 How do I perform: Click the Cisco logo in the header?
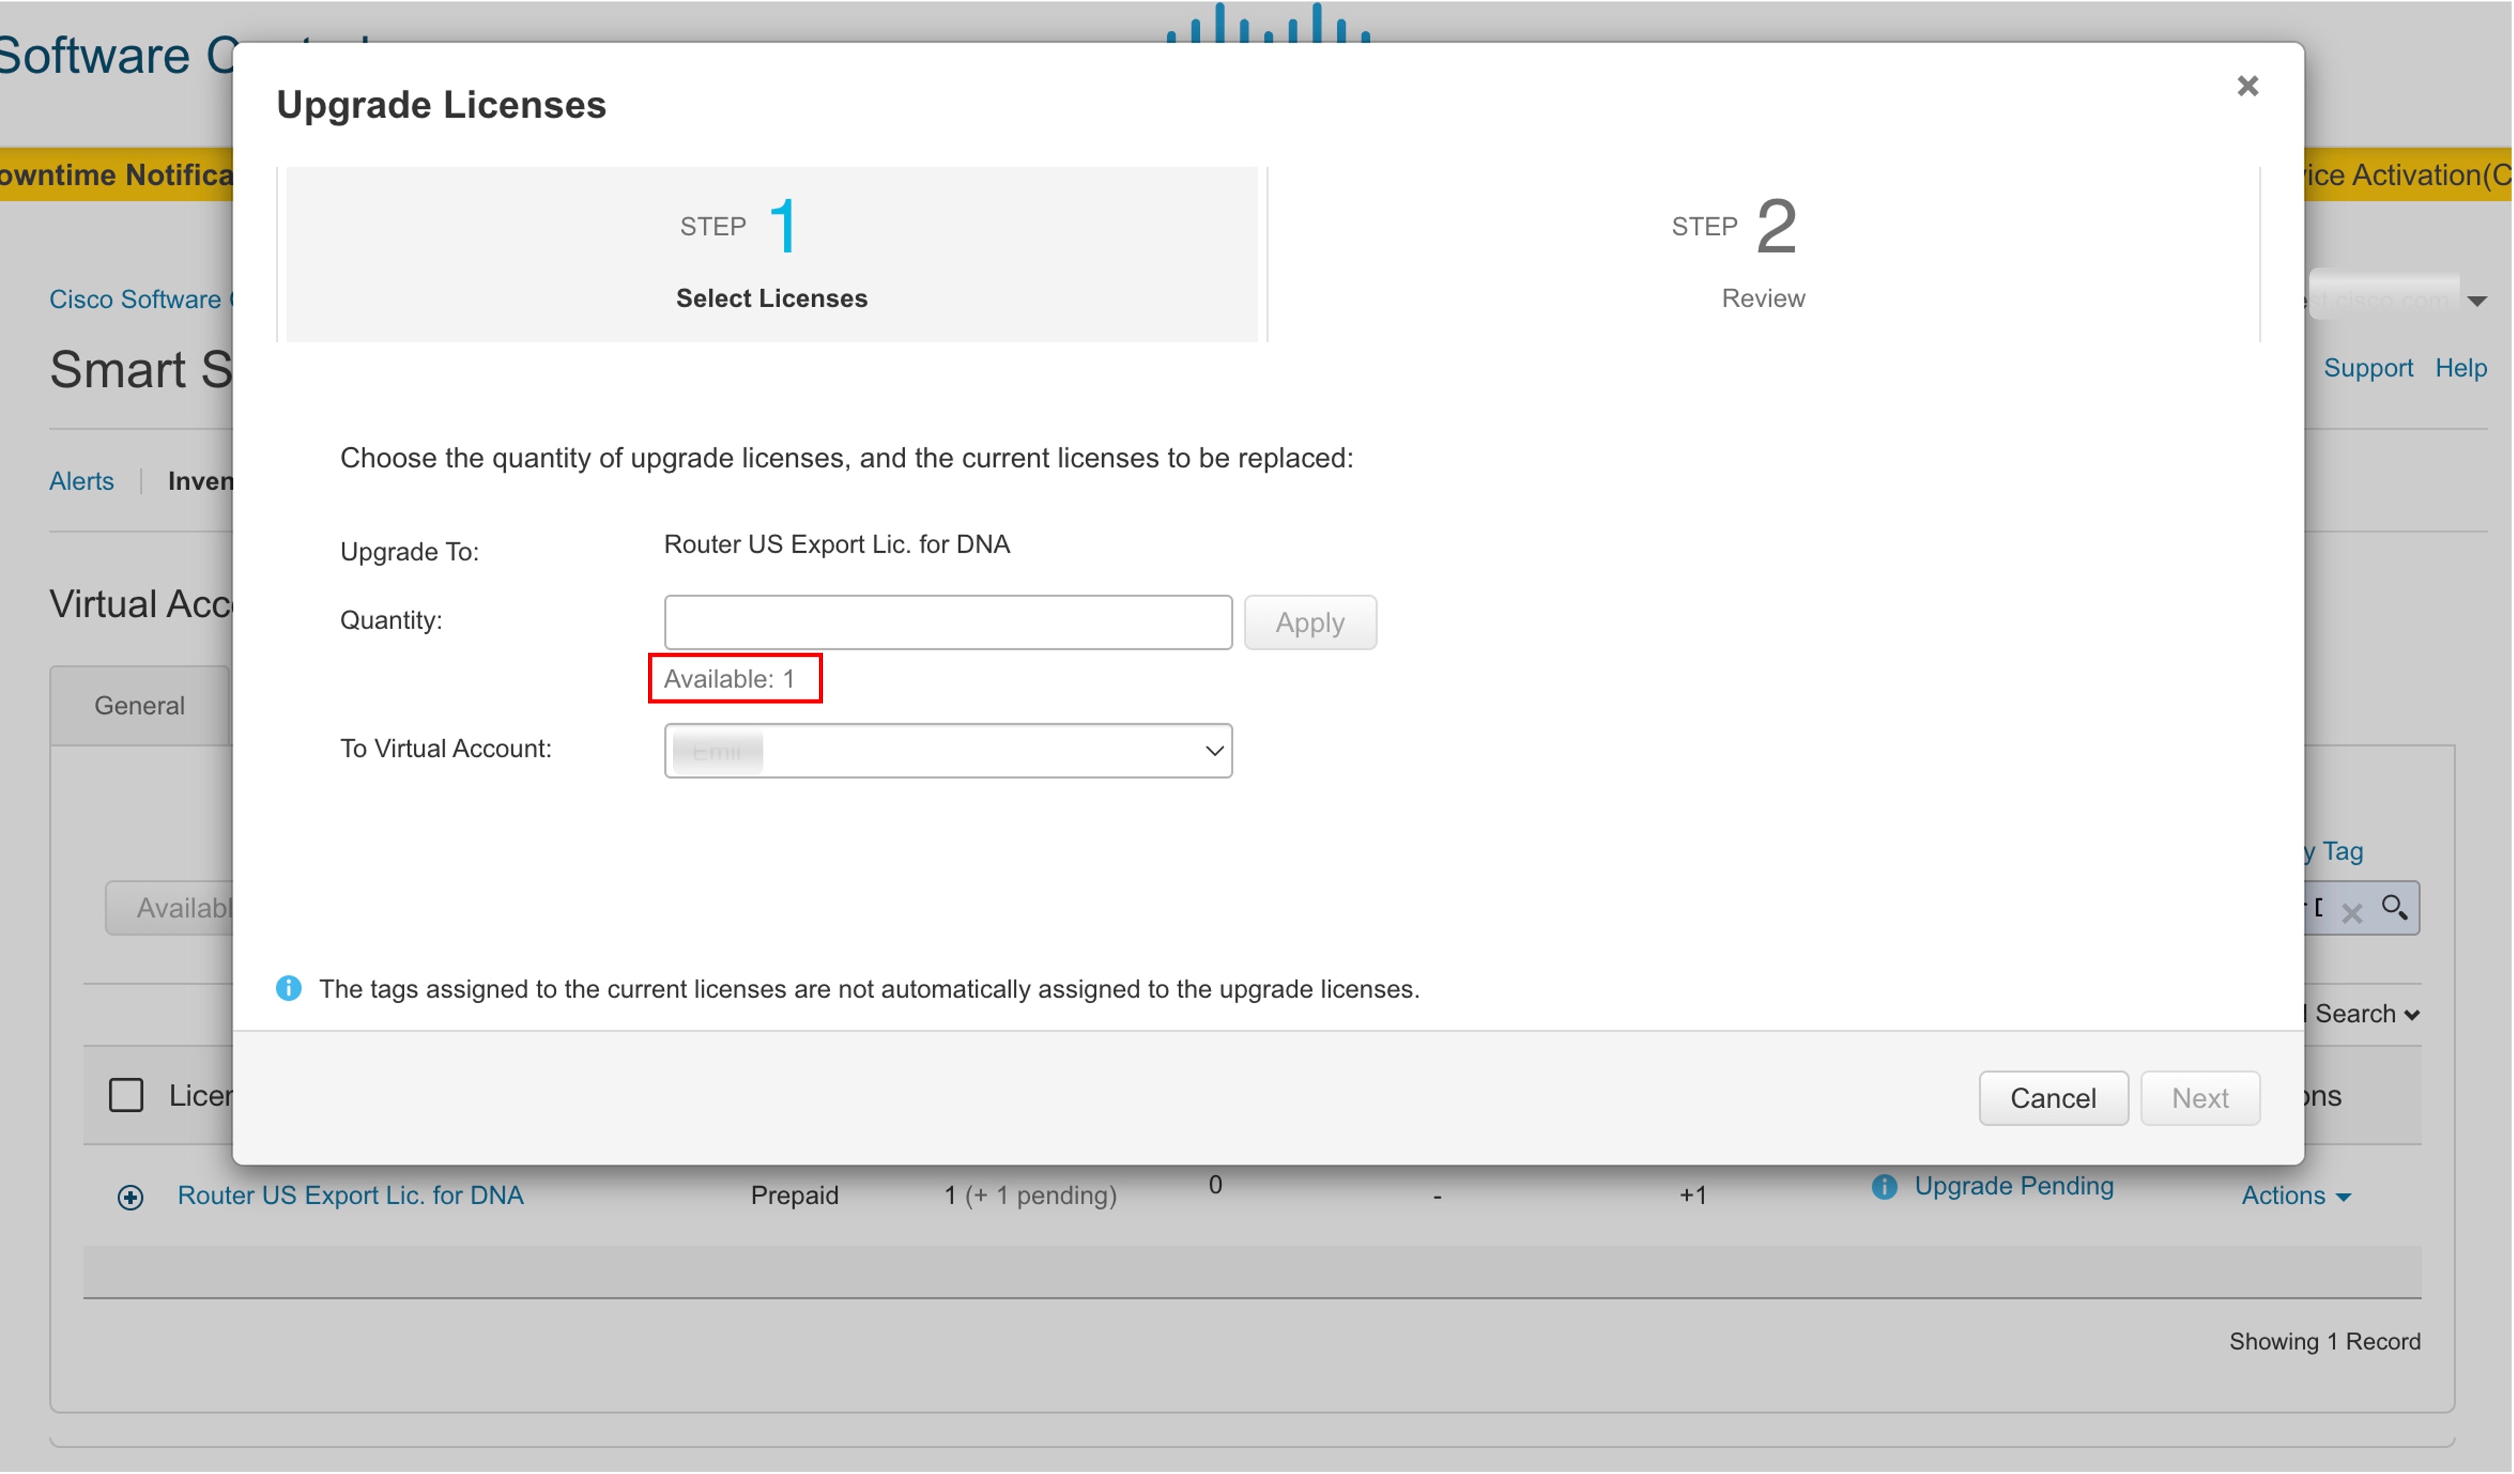click(1267, 22)
